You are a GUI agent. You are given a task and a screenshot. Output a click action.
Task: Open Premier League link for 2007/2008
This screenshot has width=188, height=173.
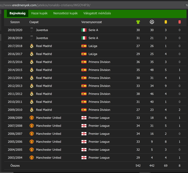coord(99,126)
